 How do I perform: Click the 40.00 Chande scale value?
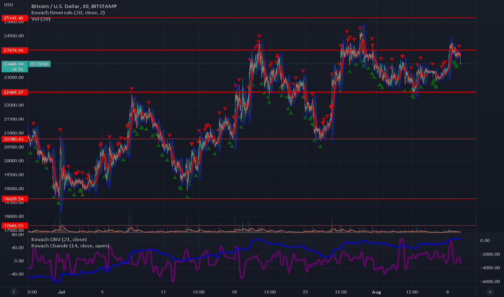(18, 247)
